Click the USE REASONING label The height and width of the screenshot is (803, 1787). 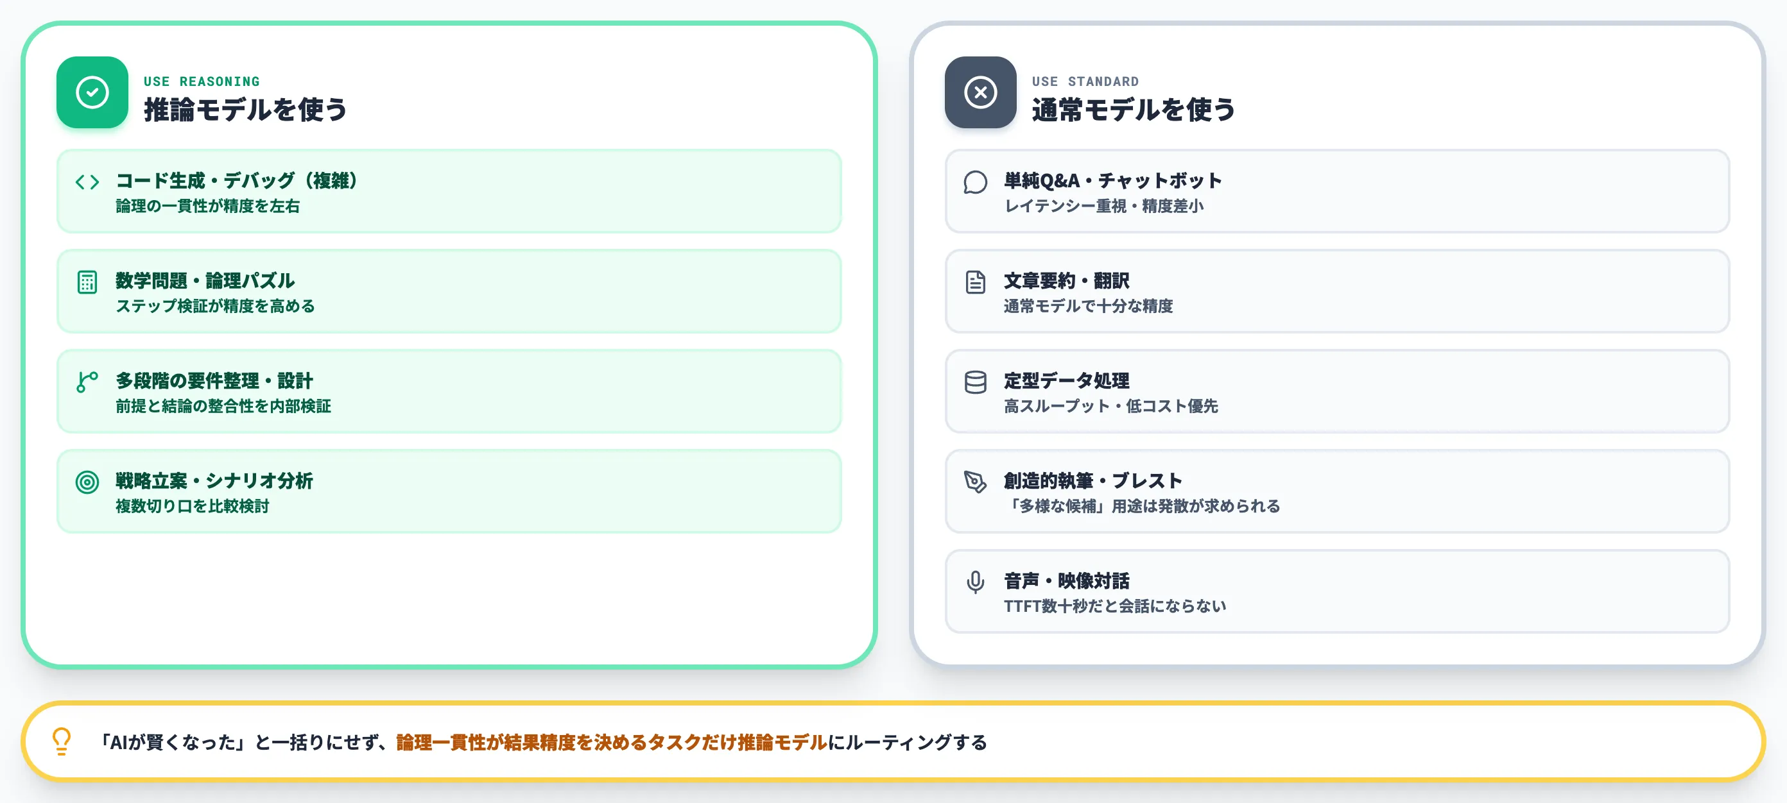coord(202,81)
